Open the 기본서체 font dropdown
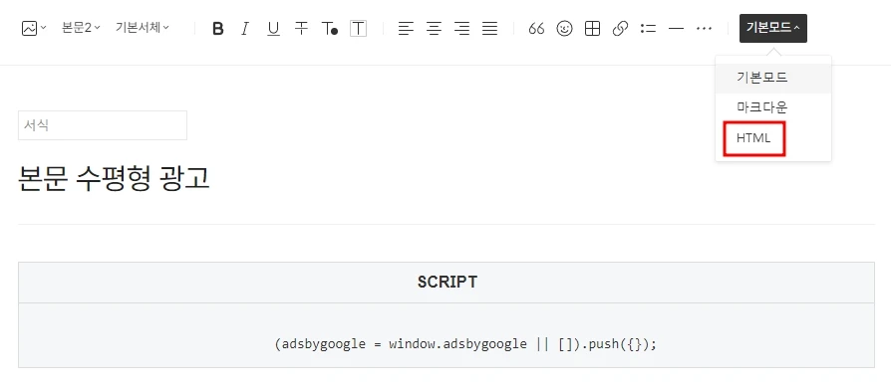This screenshot has width=891, height=392. 143,27
